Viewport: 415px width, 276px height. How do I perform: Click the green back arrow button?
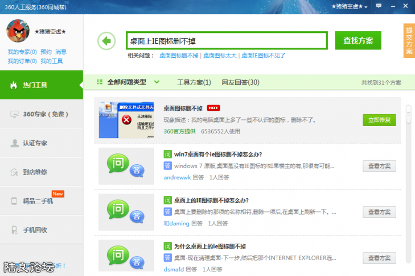(x=106, y=41)
